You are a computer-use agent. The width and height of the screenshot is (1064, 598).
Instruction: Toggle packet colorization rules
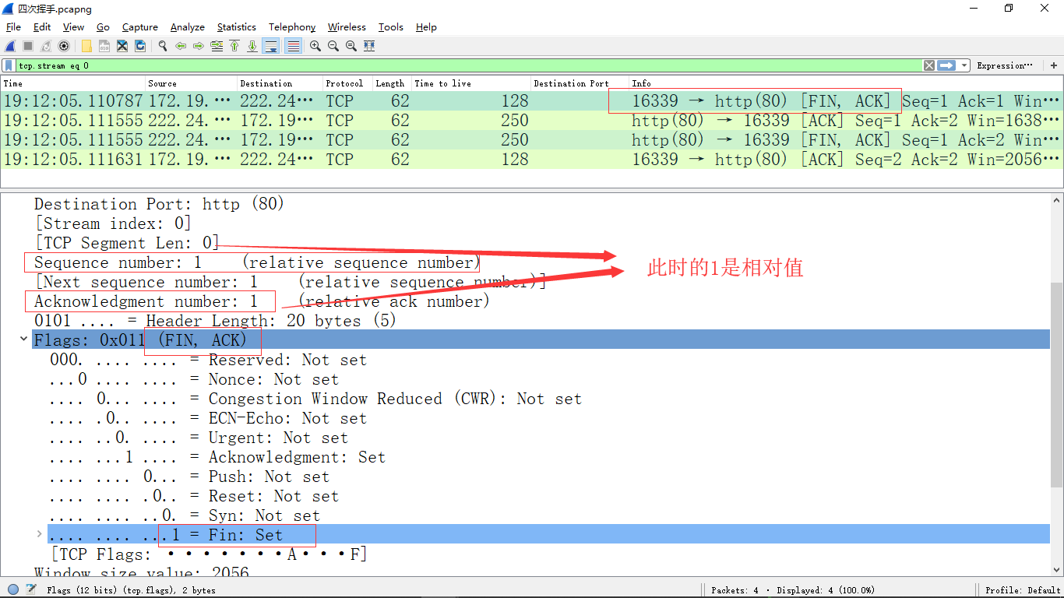pyautogui.click(x=294, y=46)
